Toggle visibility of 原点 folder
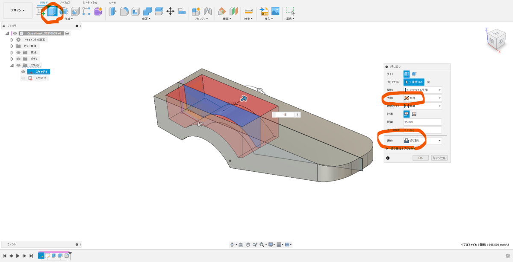The height and width of the screenshot is (262, 513). point(18,52)
